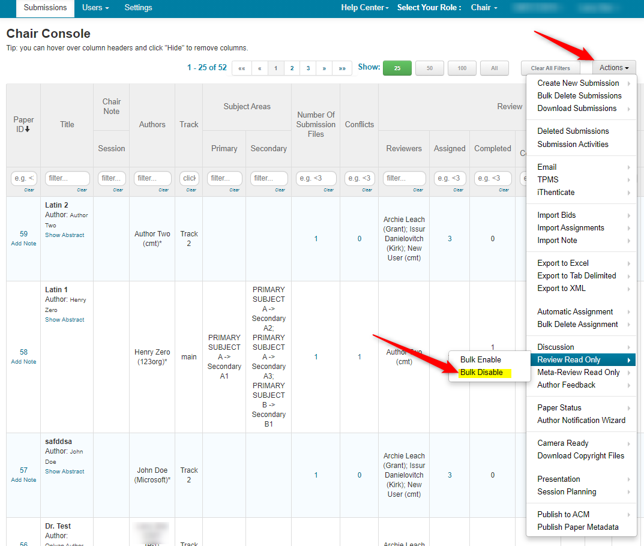Click Show Abstract link for Latin 2
The height and width of the screenshot is (546, 644).
[x=65, y=235]
